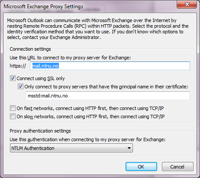Click the Connect using SSL only label text
The height and width of the screenshot is (178, 200).
pos(41,78)
